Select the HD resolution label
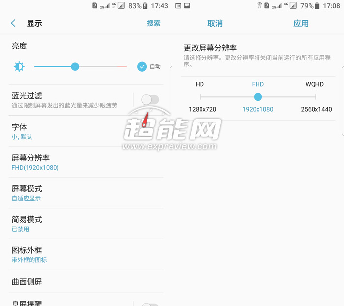This screenshot has height=306, width=344. [x=200, y=84]
